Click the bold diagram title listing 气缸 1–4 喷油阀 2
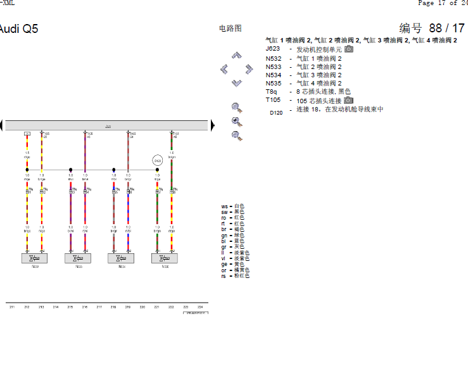Image resolution: width=468 pixels, height=366 pixels. (x=361, y=41)
